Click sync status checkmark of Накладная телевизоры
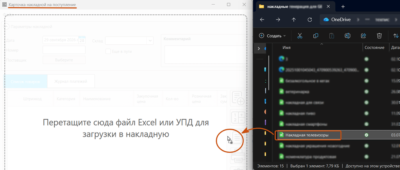400x170 pixels. tap(366, 135)
